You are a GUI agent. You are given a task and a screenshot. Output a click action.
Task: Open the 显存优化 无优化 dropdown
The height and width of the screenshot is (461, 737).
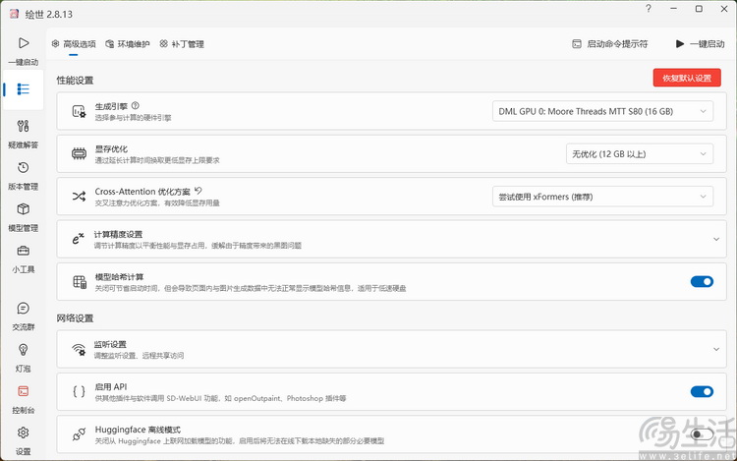point(640,154)
